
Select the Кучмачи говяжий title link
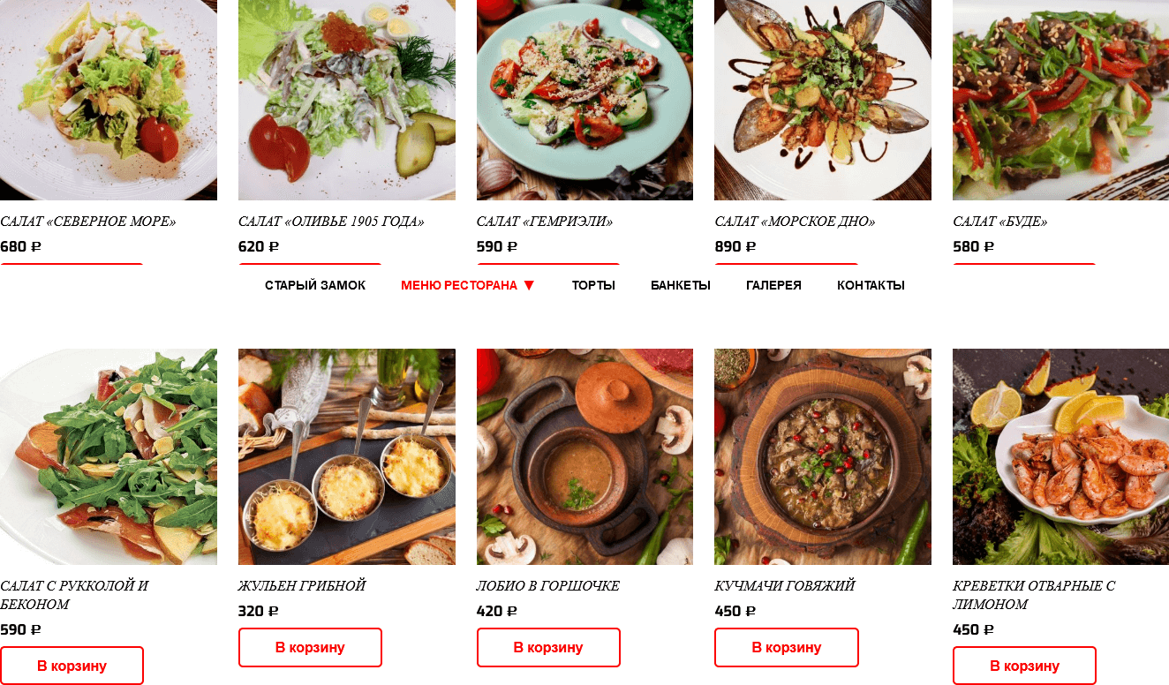(x=785, y=586)
